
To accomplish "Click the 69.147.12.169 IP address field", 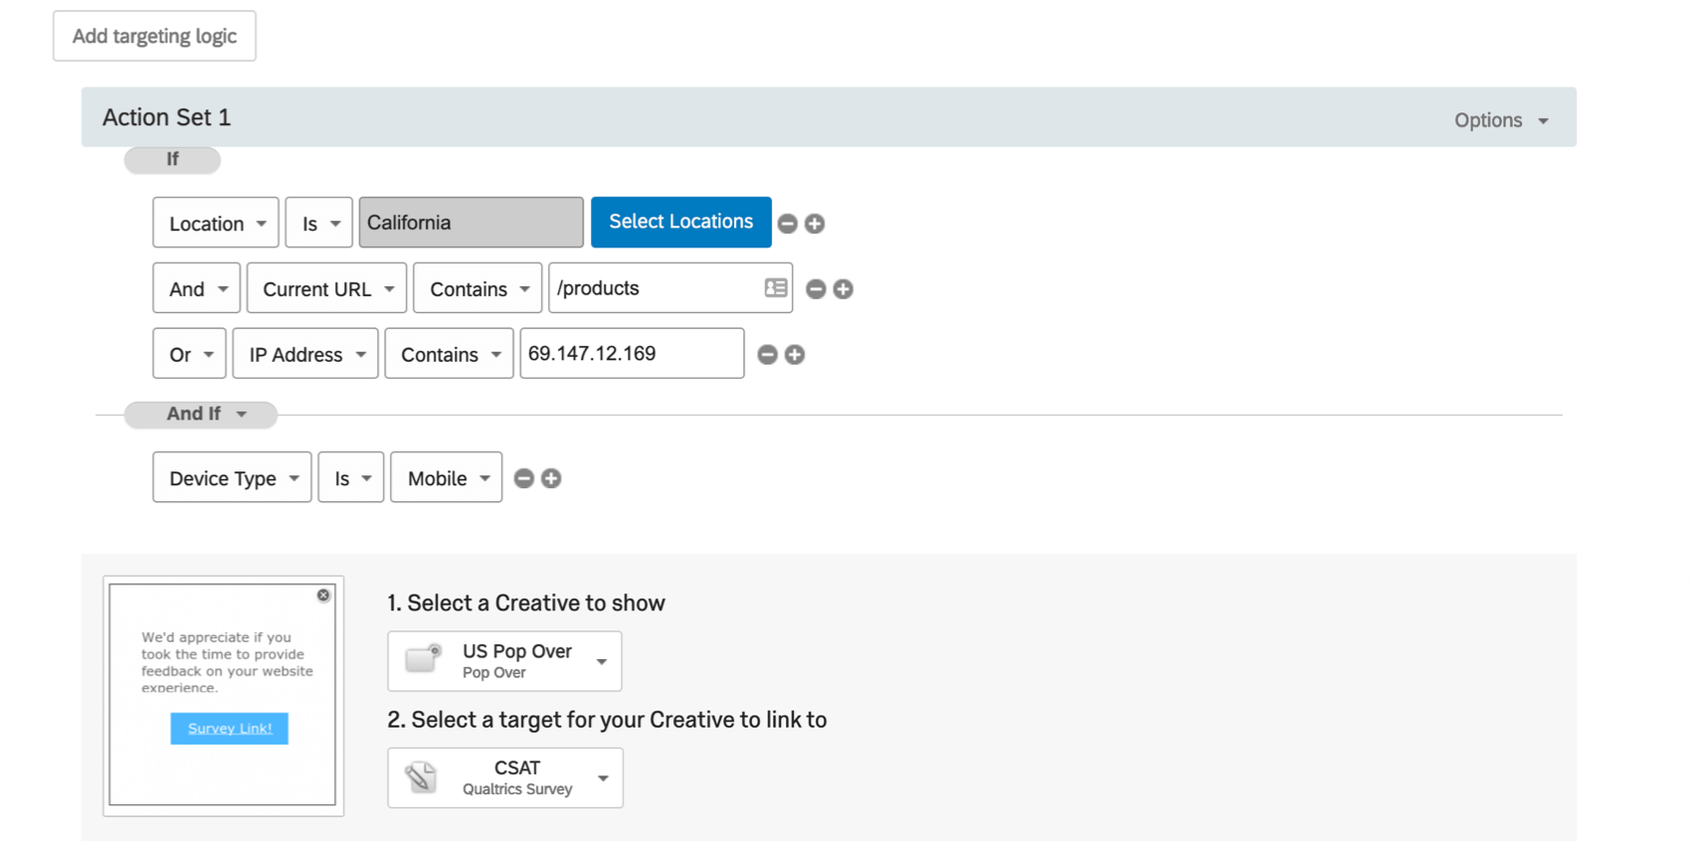I will [632, 354].
